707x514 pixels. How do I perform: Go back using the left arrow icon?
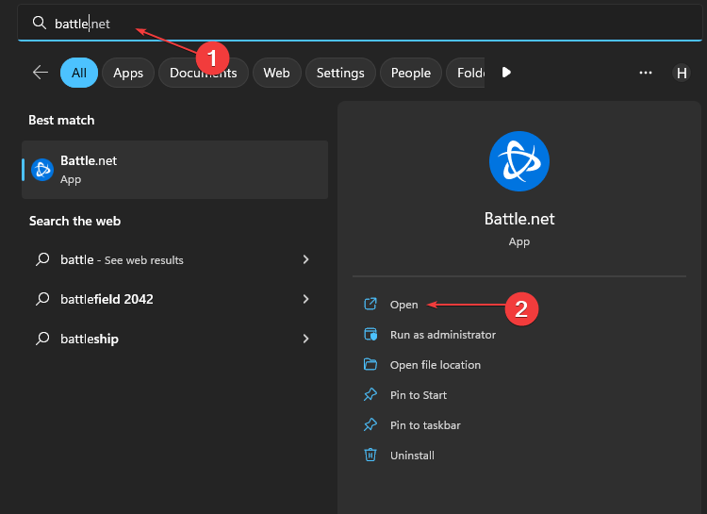(x=41, y=73)
